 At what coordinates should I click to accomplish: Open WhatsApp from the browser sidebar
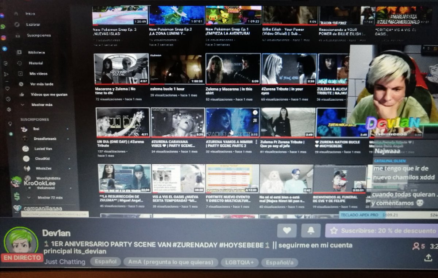tap(3, 27)
